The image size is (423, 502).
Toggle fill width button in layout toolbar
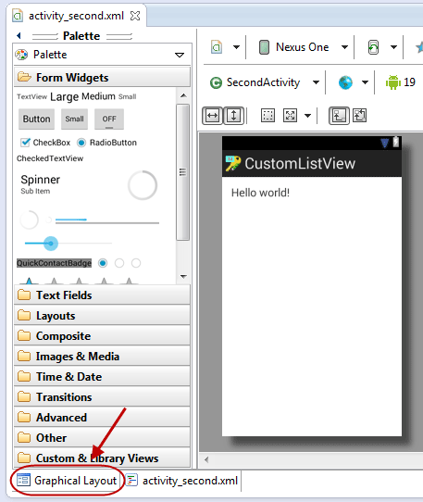click(213, 116)
